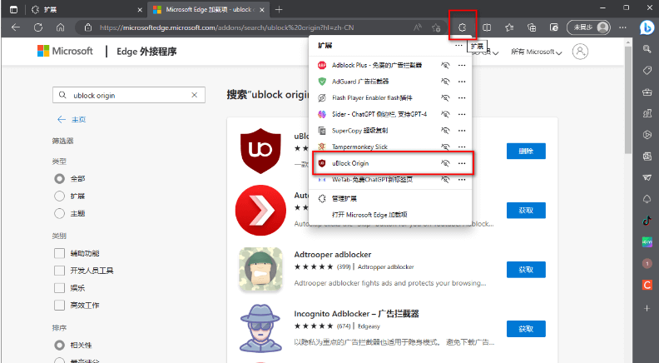This screenshot has height=363, width=659.
Task: Click the Microsoft logo
Action: click(x=65, y=52)
